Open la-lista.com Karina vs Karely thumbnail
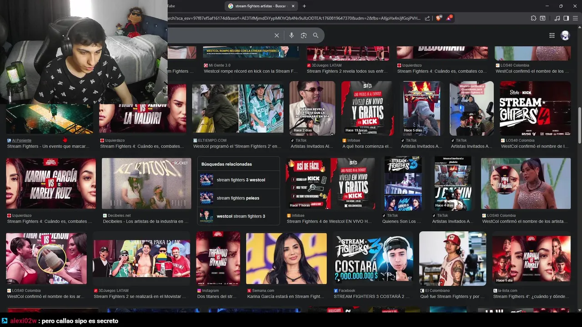 [x=532, y=258]
